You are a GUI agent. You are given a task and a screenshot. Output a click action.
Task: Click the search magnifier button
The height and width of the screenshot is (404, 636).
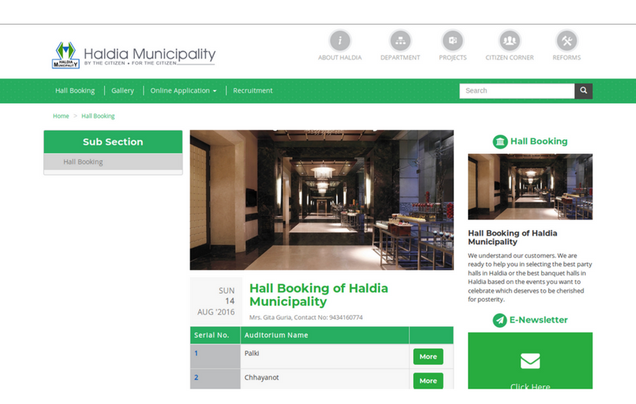(584, 91)
